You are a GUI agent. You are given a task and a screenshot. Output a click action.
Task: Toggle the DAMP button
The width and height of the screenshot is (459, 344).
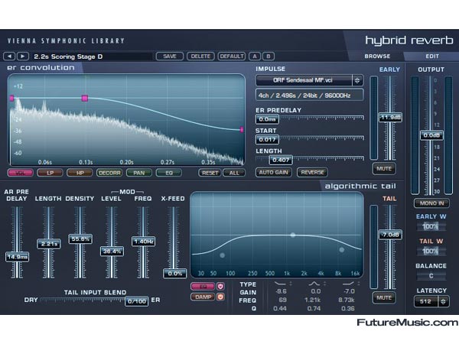[x=203, y=297]
